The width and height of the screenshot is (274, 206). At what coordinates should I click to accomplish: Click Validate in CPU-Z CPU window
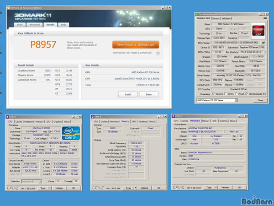point(59,188)
